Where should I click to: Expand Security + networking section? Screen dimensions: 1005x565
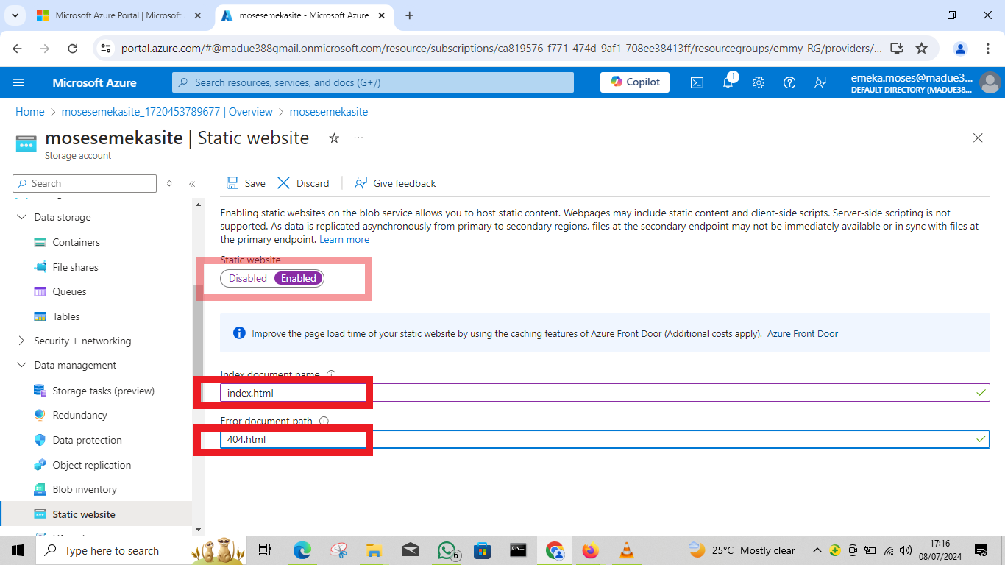pyautogui.click(x=21, y=341)
